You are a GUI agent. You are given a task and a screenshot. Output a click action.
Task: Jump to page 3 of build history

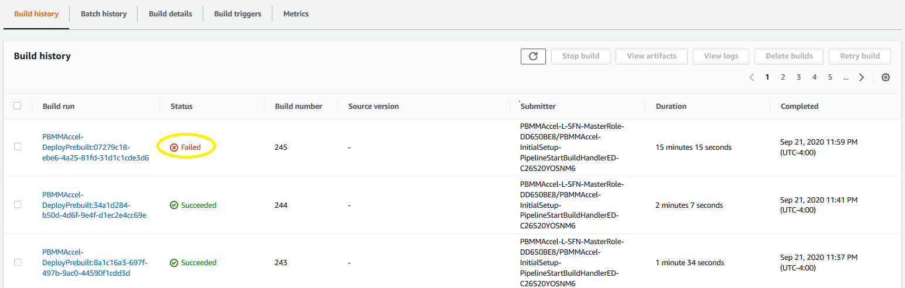tap(798, 77)
